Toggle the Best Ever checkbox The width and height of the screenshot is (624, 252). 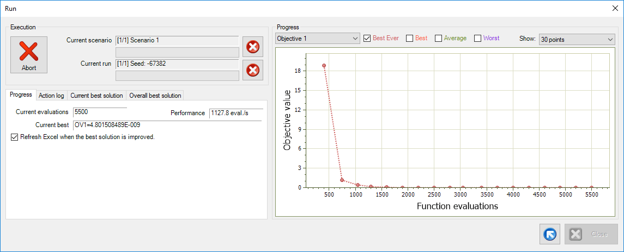pos(367,39)
